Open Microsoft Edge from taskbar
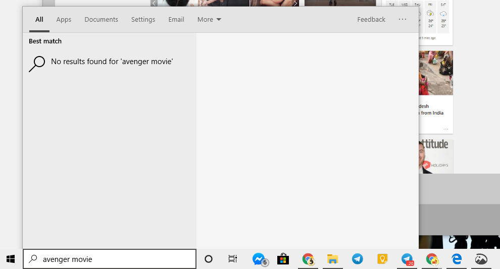 [x=457, y=259]
